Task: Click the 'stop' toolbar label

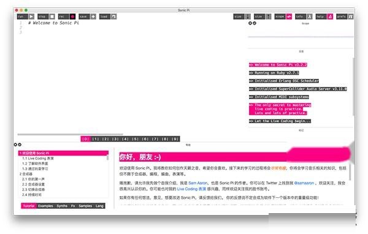Action: tap(44, 17)
